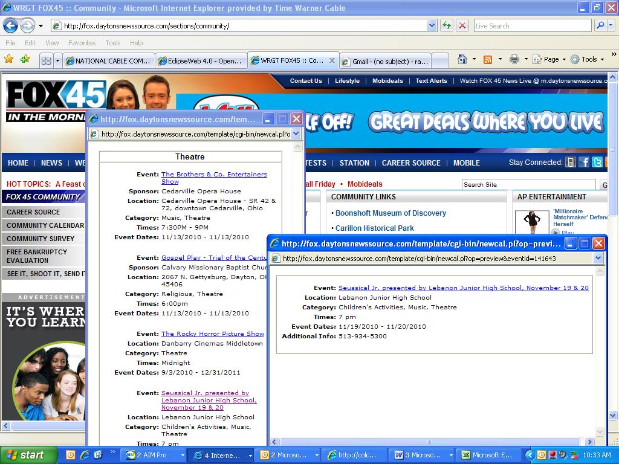Click Contact Us in top navigation
This screenshot has width=619, height=464.
pyautogui.click(x=306, y=81)
